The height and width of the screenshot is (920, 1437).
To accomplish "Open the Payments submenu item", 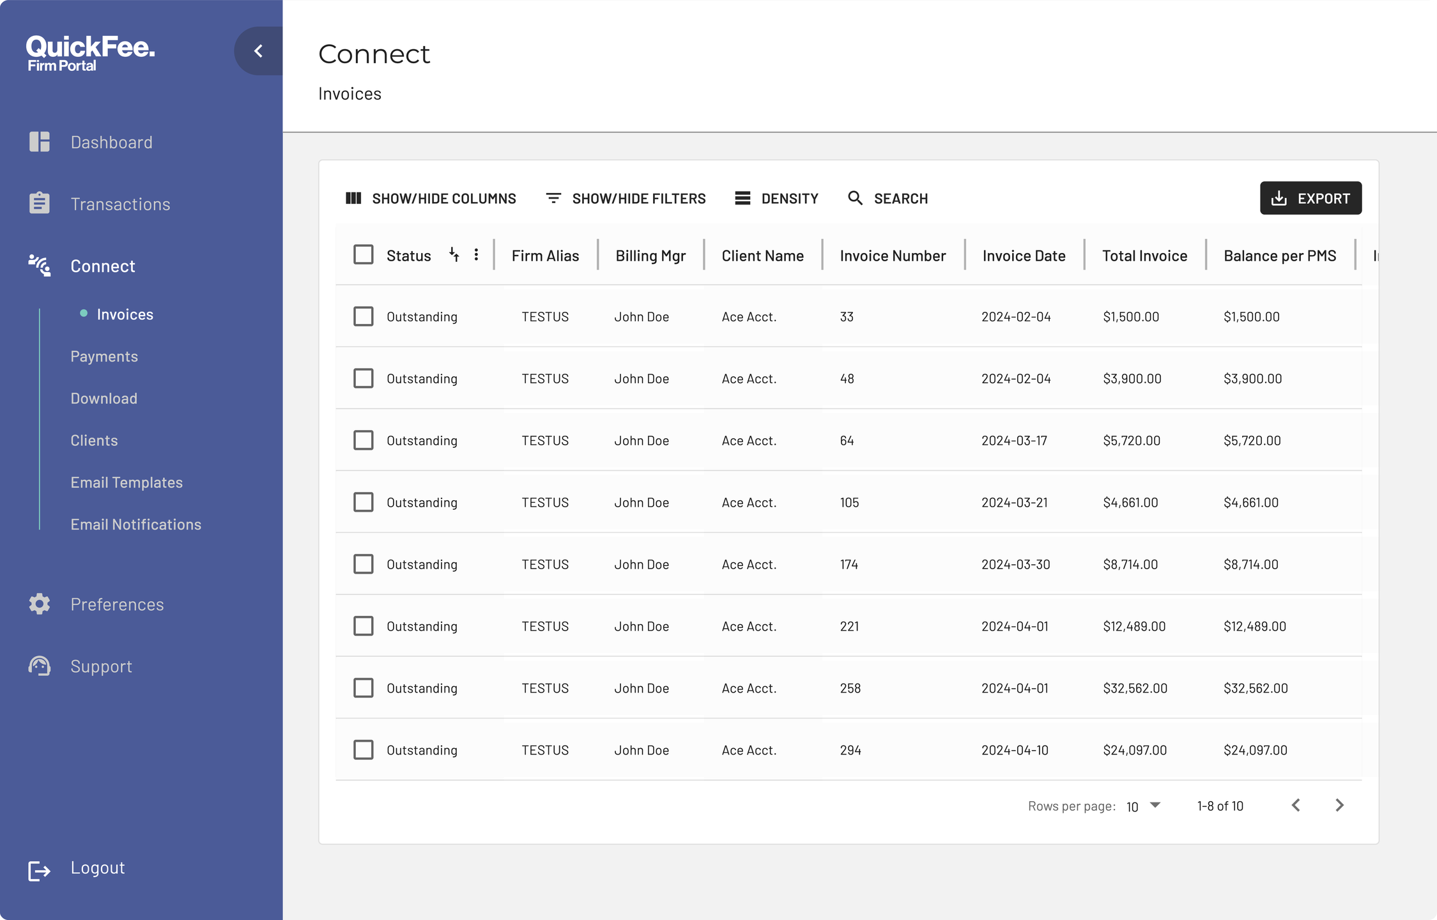I will coord(104,356).
